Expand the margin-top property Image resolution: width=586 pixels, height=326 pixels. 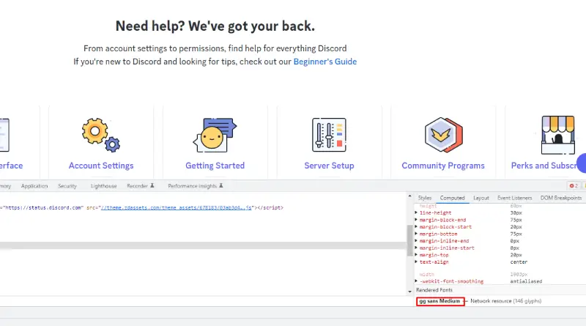[x=416, y=255]
